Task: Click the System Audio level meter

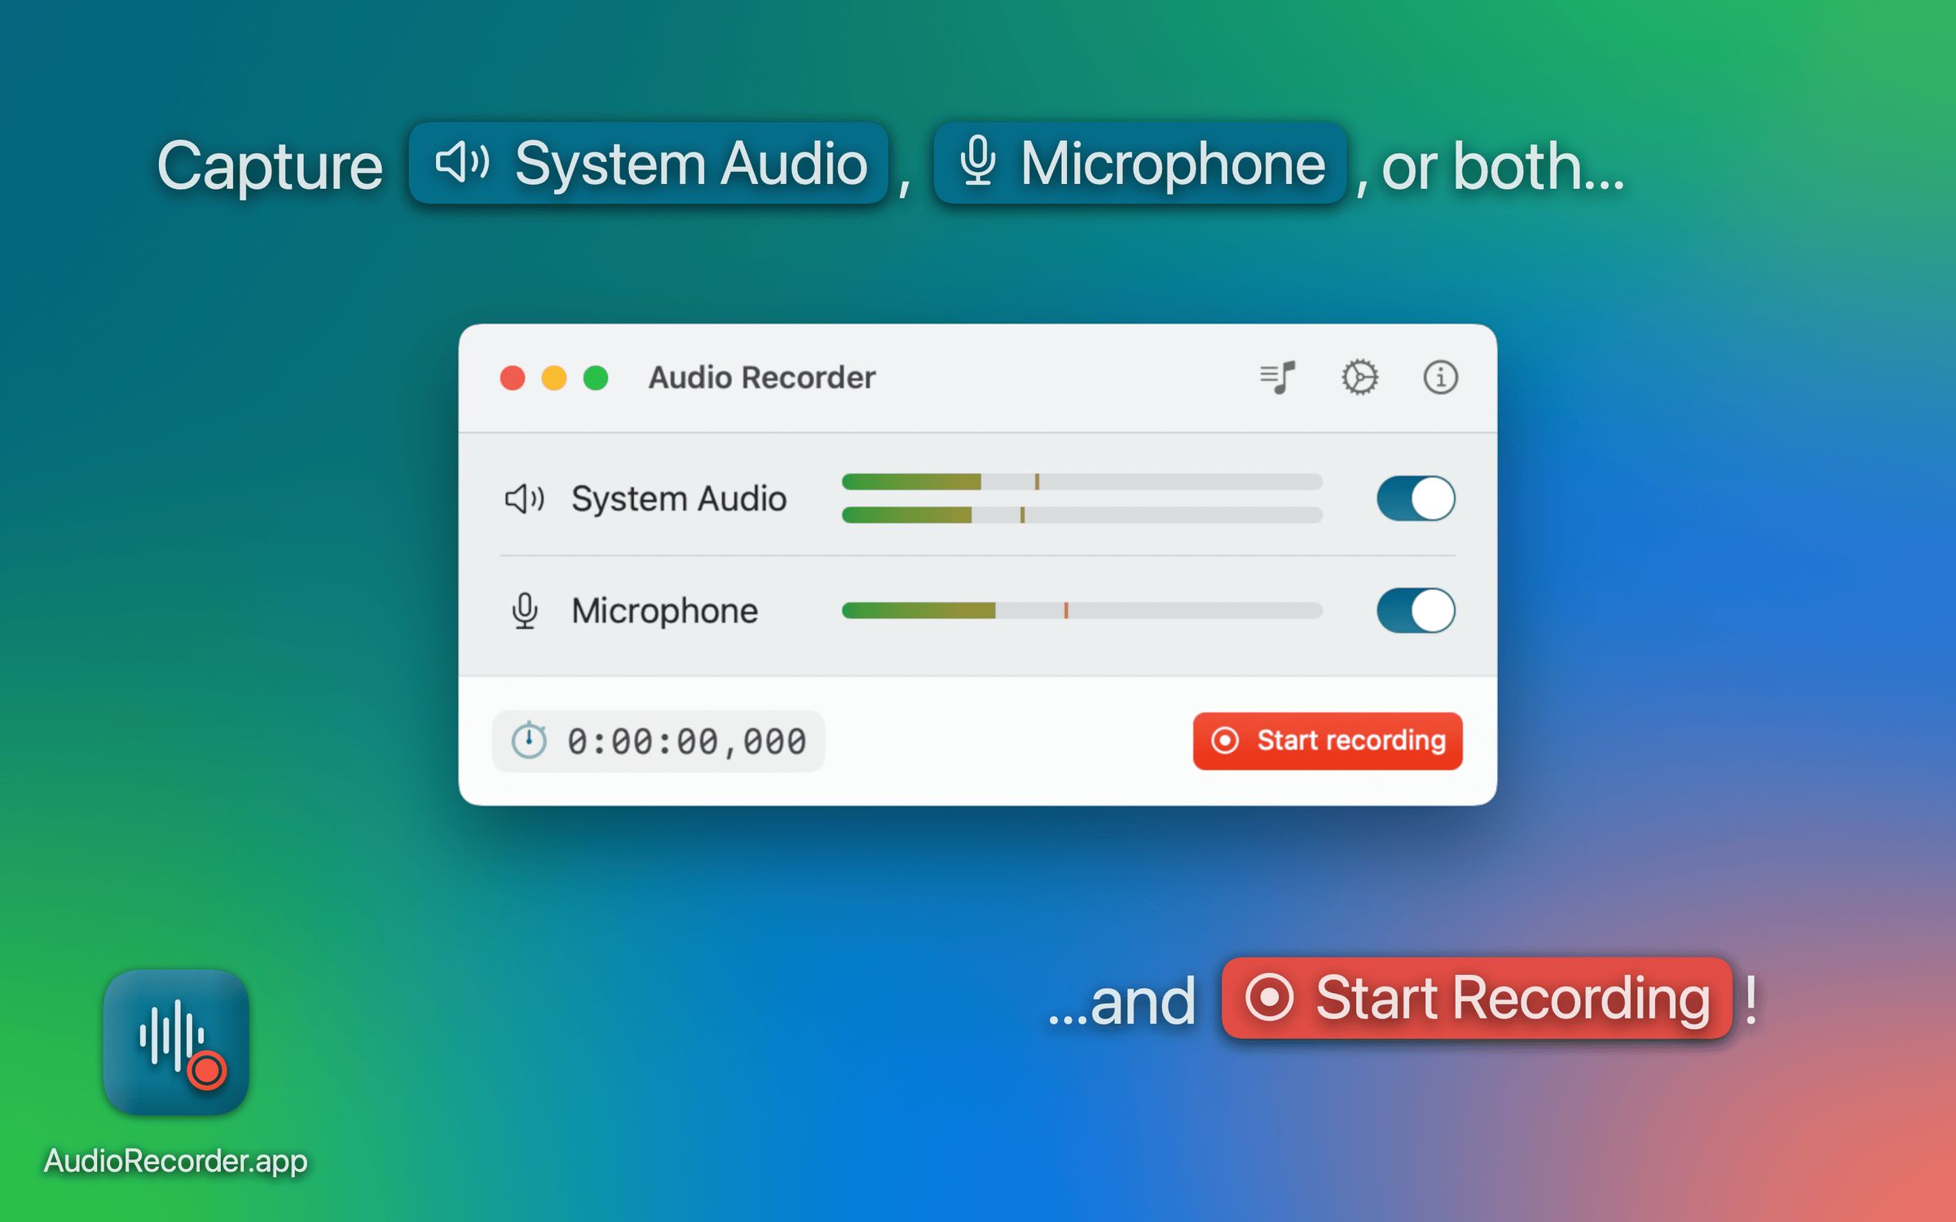Action: pyautogui.click(x=1081, y=499)
